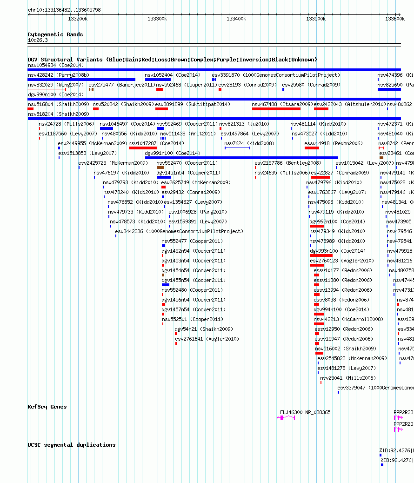The height and width of the screenshot is (483, 414).
Task: Click the 133300k ruler position label
Action: click(x=157, y=19)
